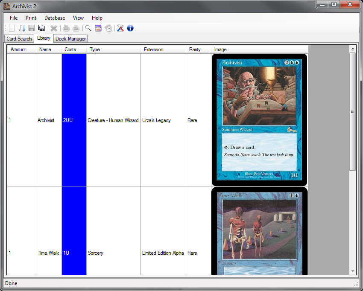Open settings via the wrench and screwdriver icon
Screen dimensions: 363x291
[x=120, y=28]
